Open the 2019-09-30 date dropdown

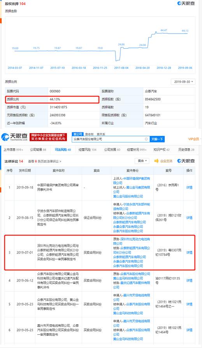tap(183, 82)
